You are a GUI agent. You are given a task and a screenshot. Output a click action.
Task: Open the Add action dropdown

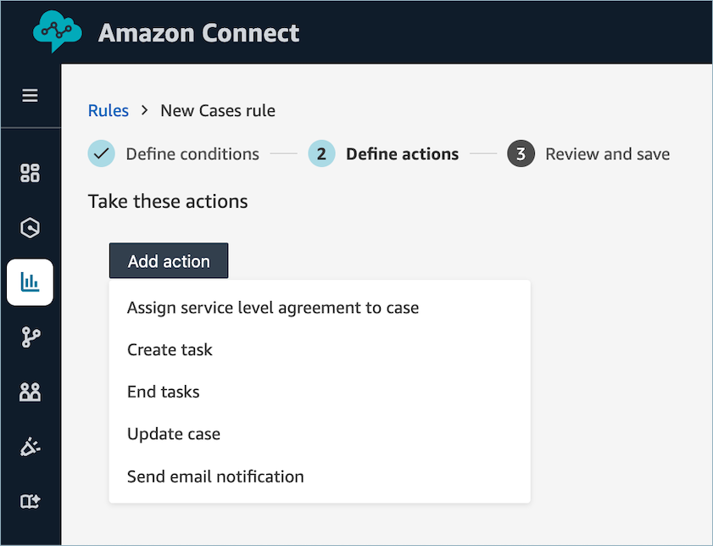168,260
